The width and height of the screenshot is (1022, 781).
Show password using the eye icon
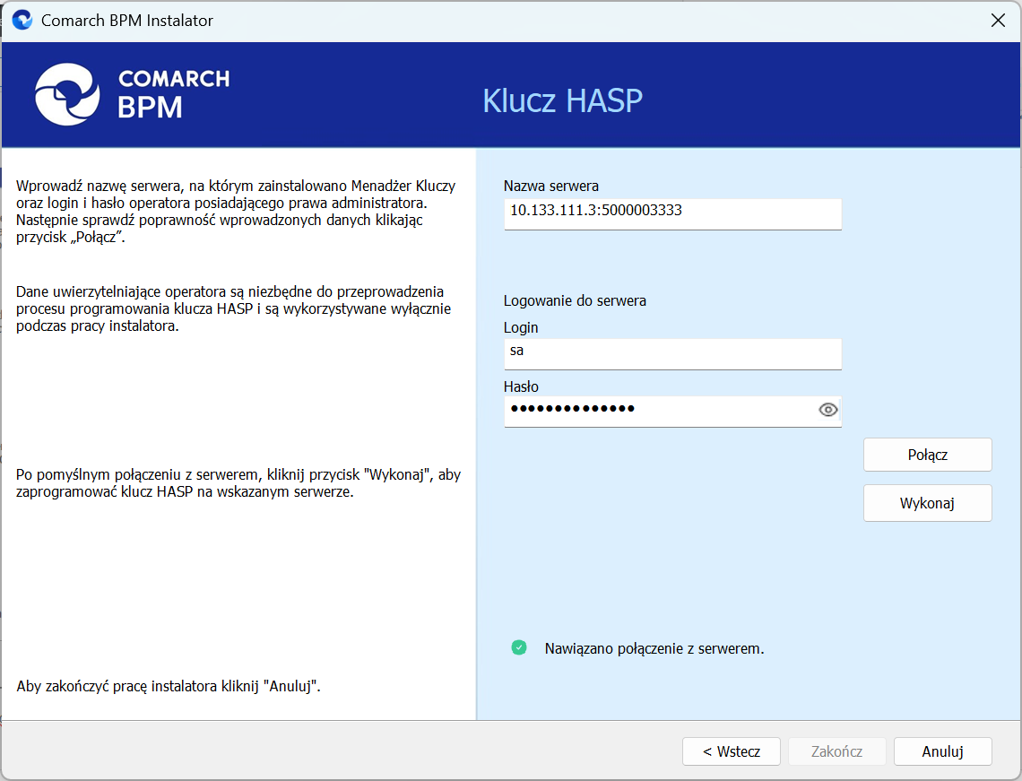click(x=827, y=410)
